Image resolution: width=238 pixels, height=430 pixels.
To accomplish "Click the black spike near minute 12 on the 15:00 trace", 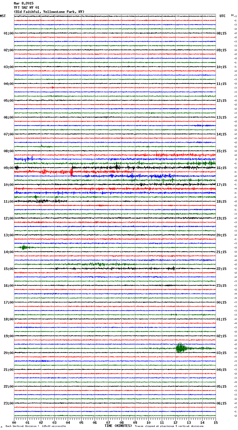I will point(174,268).
